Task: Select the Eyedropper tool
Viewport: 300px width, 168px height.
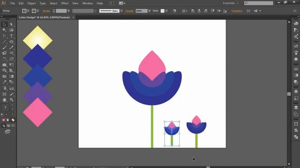Action: point(4,82)
